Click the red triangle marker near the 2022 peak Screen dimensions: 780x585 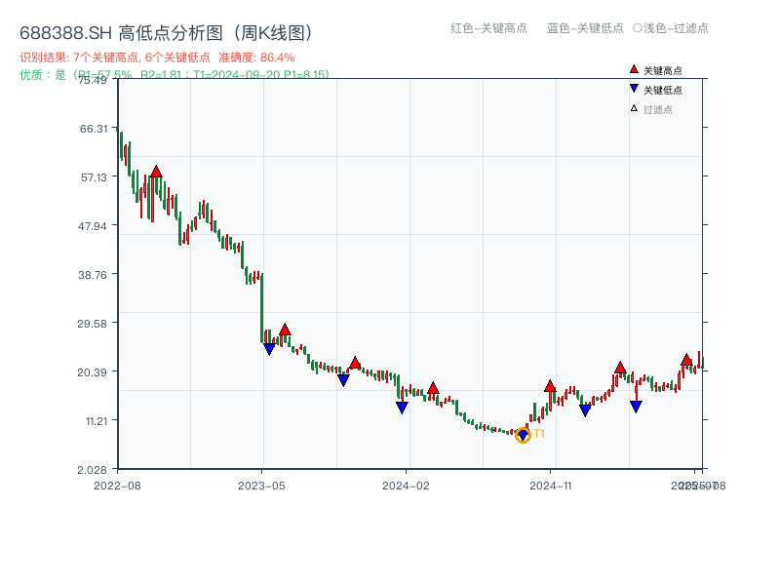coord(157,172)
